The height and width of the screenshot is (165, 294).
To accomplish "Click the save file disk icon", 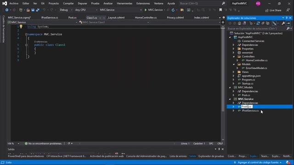I will pos(33,10).
